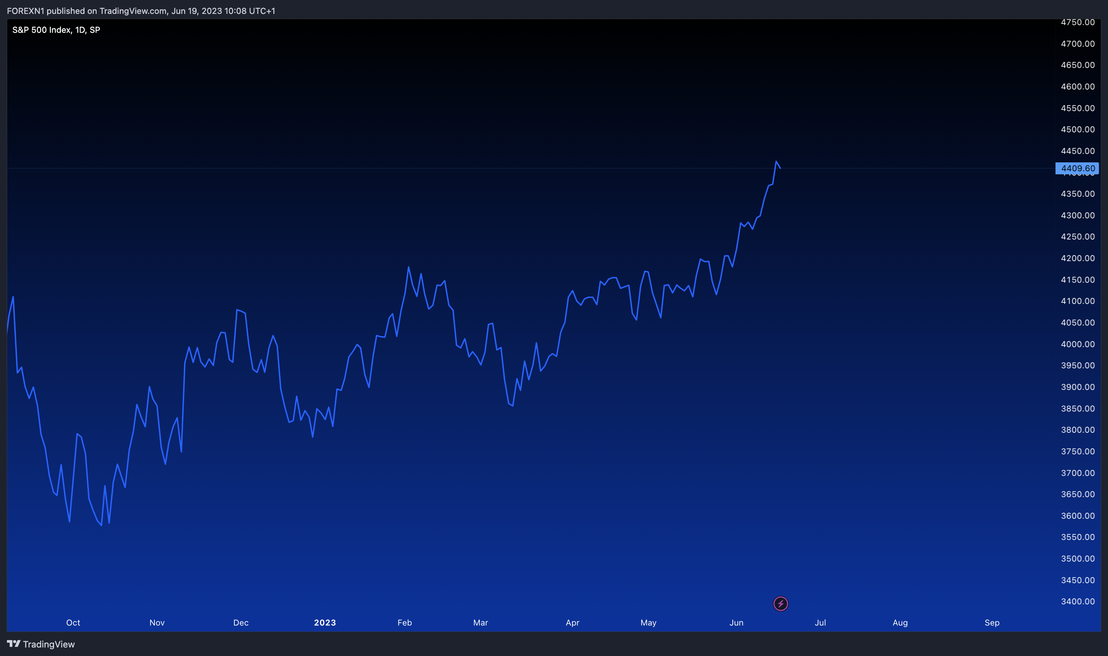Click the 3450.00 price axis label
Screen dimensions: 1108x656
1078,580
